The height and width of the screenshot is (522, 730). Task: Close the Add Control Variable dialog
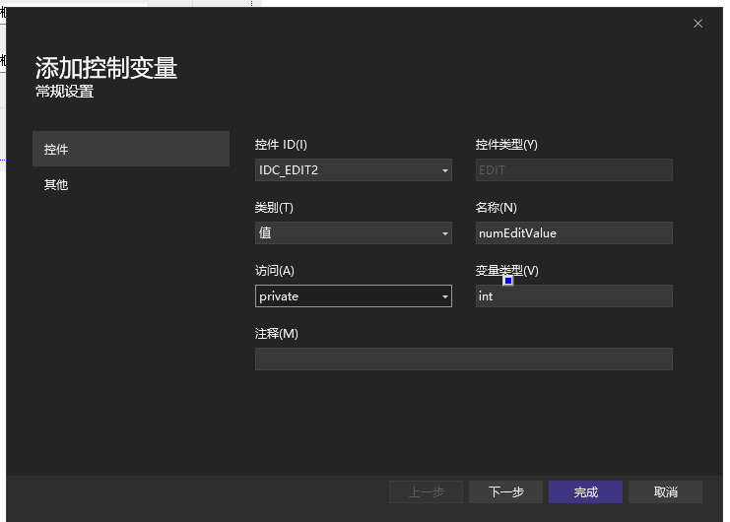(x=697, y=24)
